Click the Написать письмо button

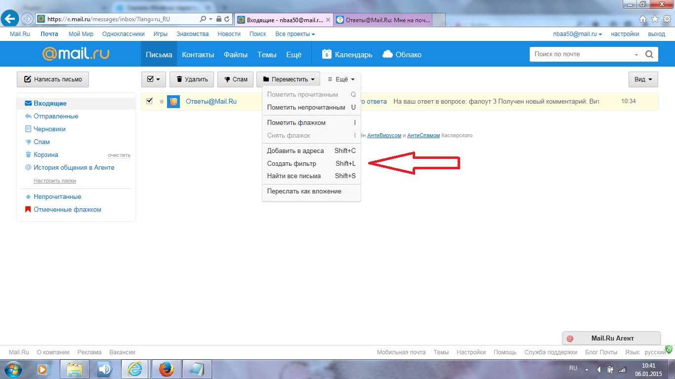[x=53, y=79]
